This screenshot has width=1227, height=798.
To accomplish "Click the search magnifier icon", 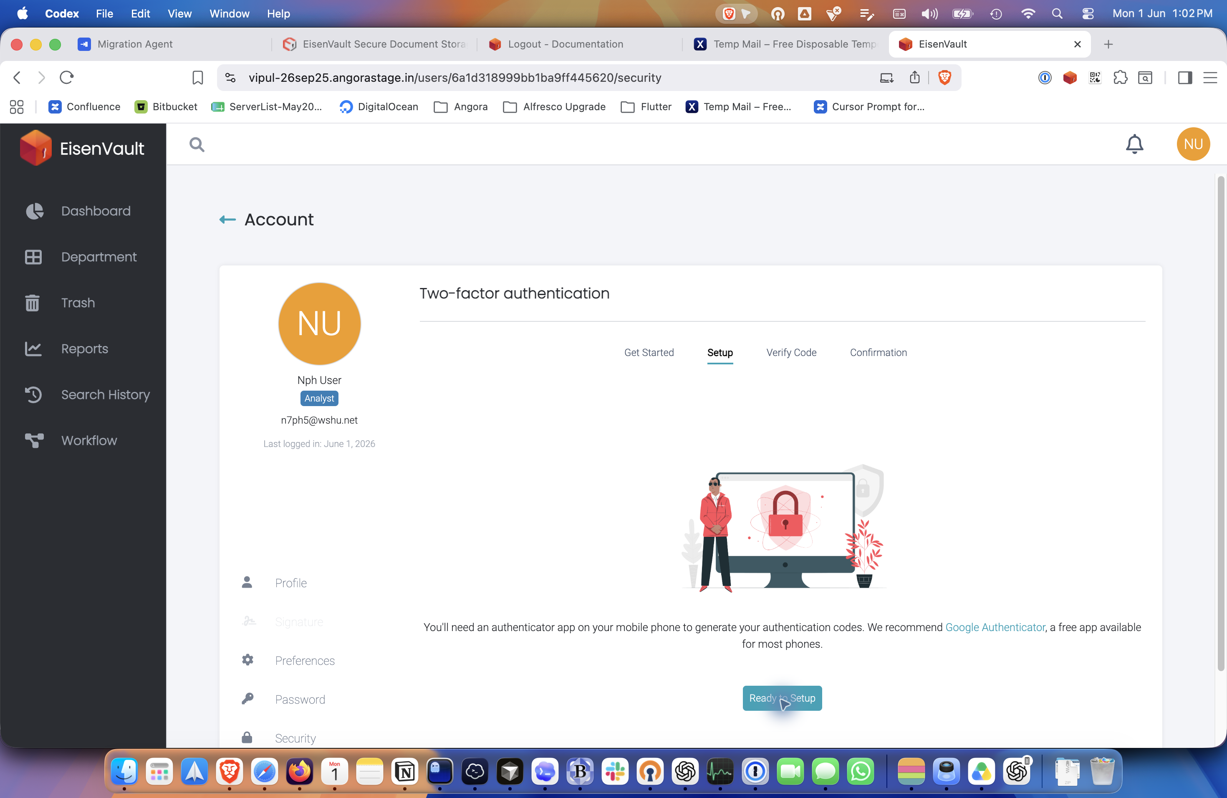I will click(x=197, y=144).
